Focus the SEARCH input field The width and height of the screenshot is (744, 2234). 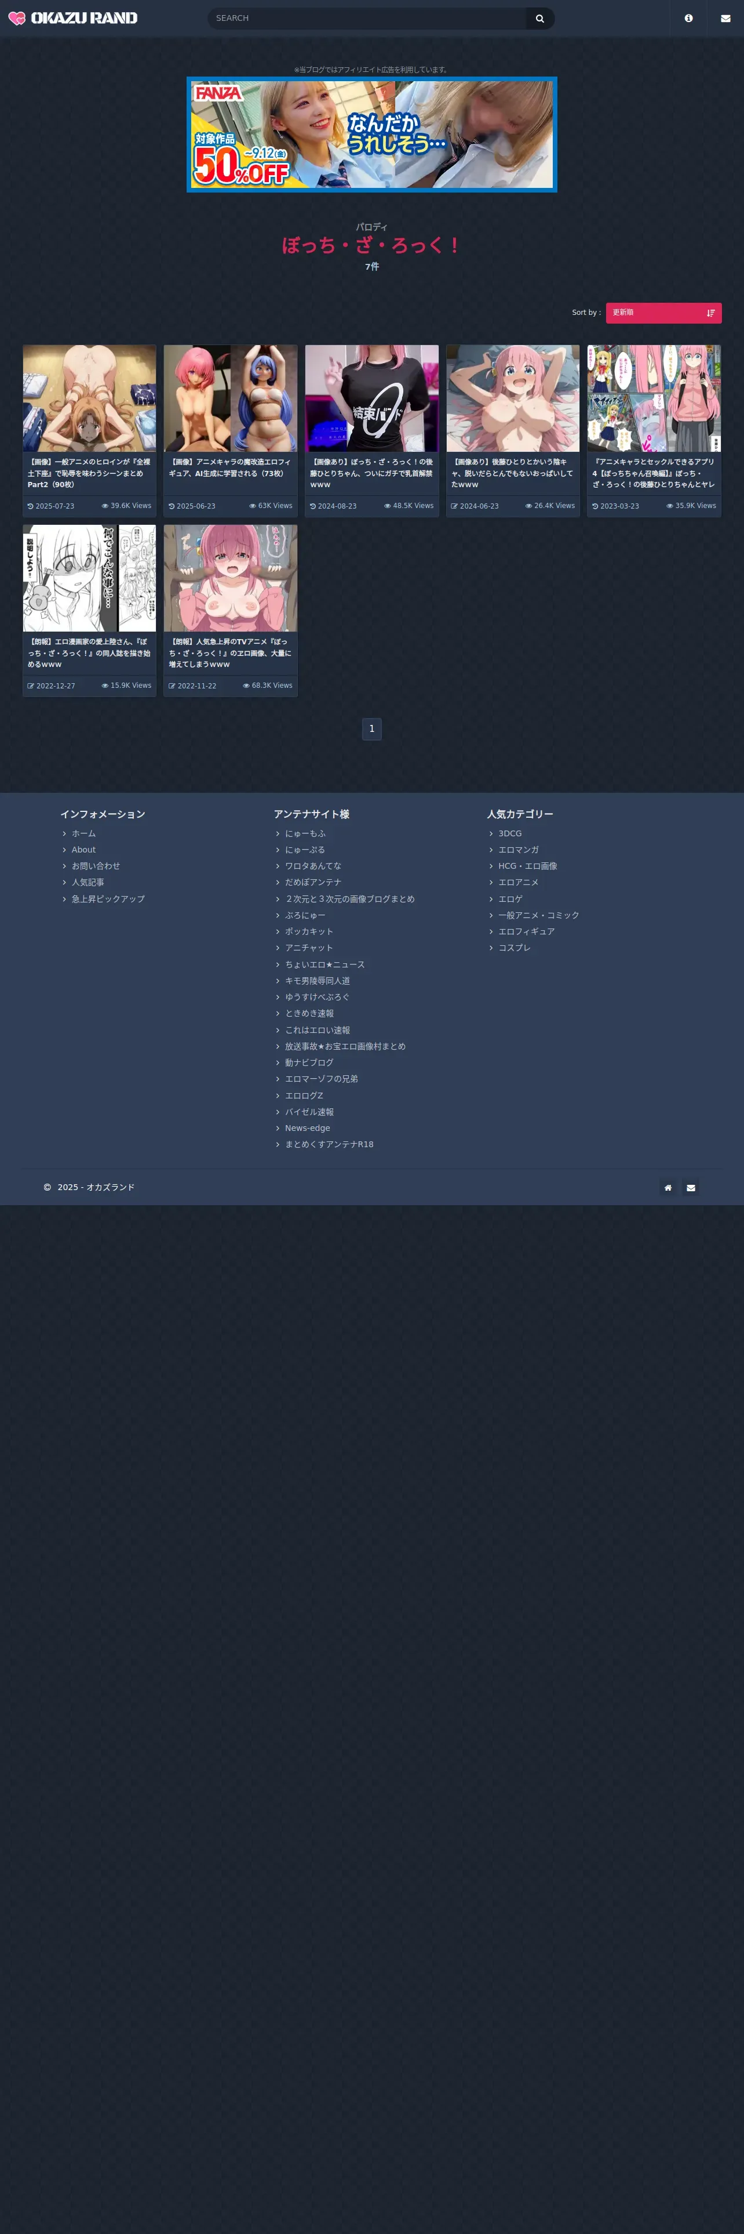click(x=366, y=18)
